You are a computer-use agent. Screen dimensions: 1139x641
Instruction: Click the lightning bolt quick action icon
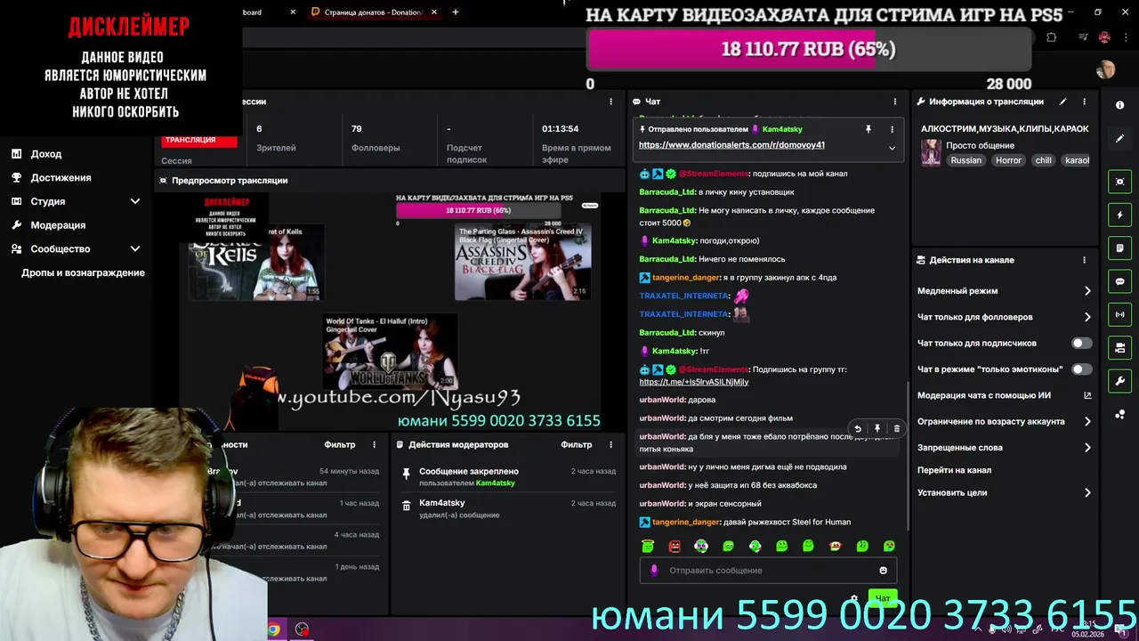click(x=1119, y=215)
